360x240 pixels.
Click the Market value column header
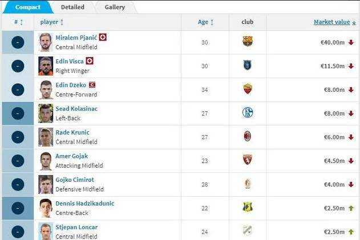[331, 22]
